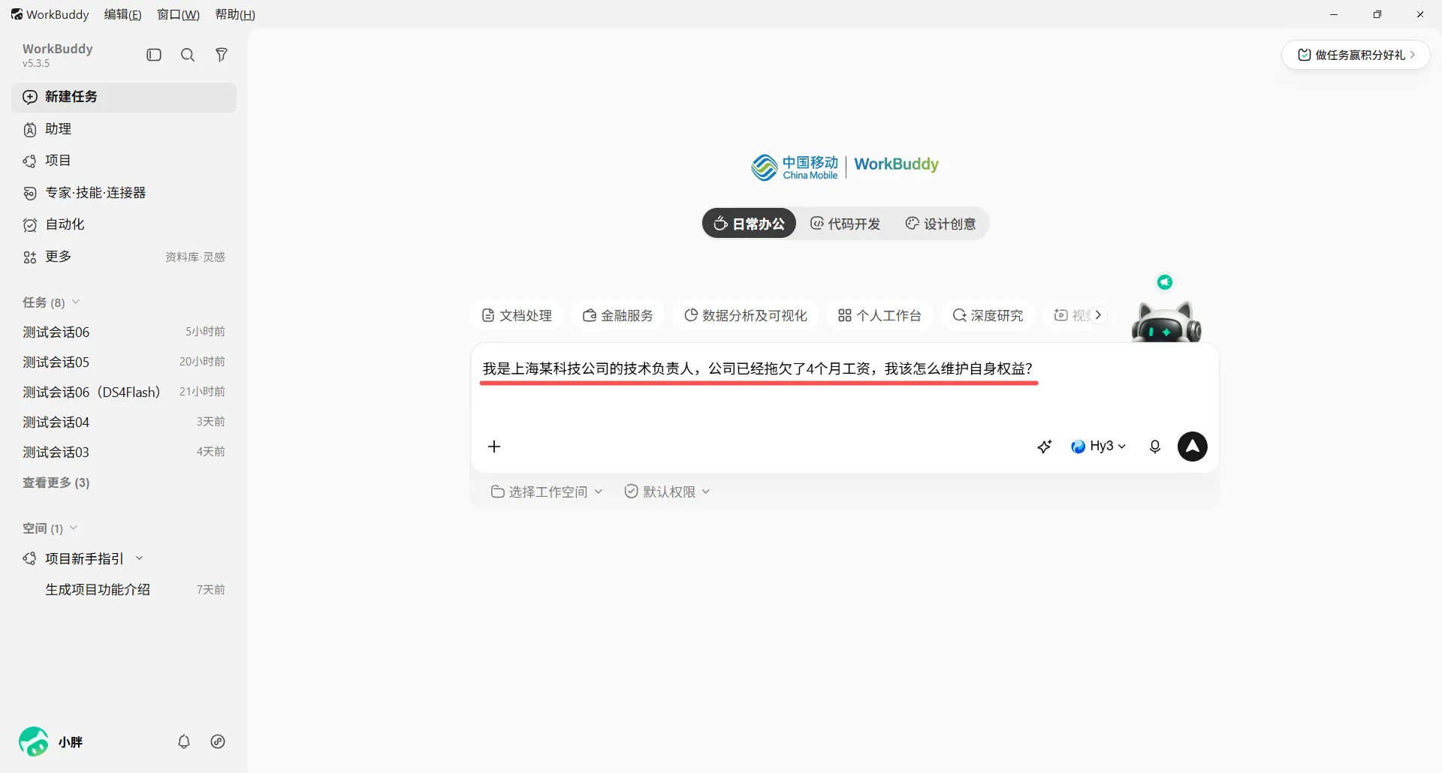Open 生成项目功能介绍 item
Screen dimensions: 1442x773
click(124, 590)
